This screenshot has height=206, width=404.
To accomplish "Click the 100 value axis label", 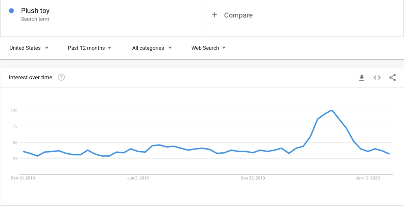I will (14, 110).
